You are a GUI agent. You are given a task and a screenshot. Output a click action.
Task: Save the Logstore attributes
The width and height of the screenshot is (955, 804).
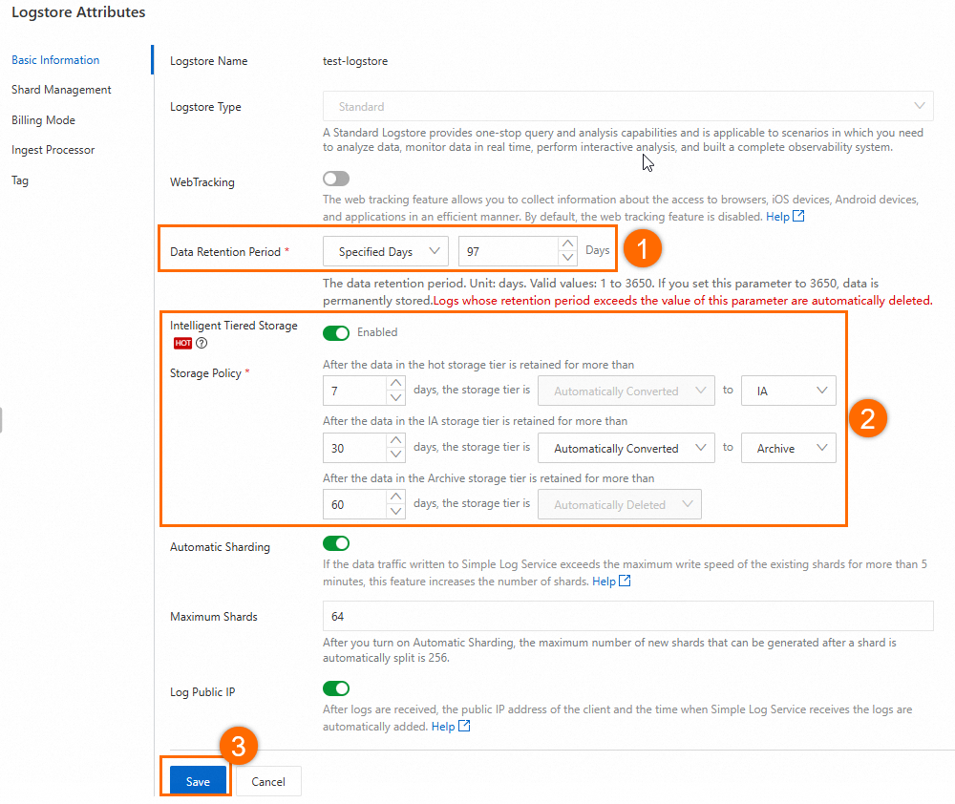pyautogui.click(x=198, y=781)
